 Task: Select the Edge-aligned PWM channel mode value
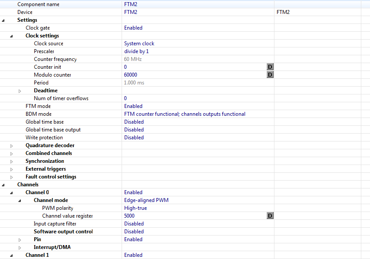146,200
